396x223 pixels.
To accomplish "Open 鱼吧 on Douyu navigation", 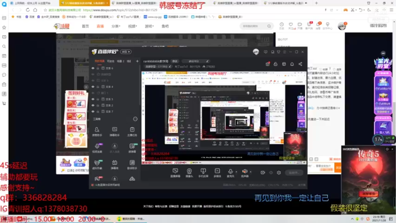I will pyautogui.click(x=165, y=26).
